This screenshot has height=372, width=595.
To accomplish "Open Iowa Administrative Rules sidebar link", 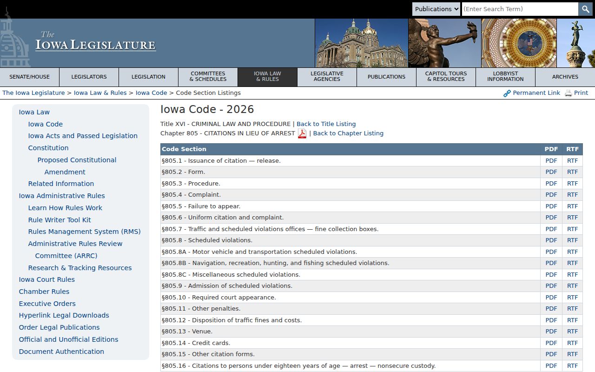I will (x=62, y=196).
